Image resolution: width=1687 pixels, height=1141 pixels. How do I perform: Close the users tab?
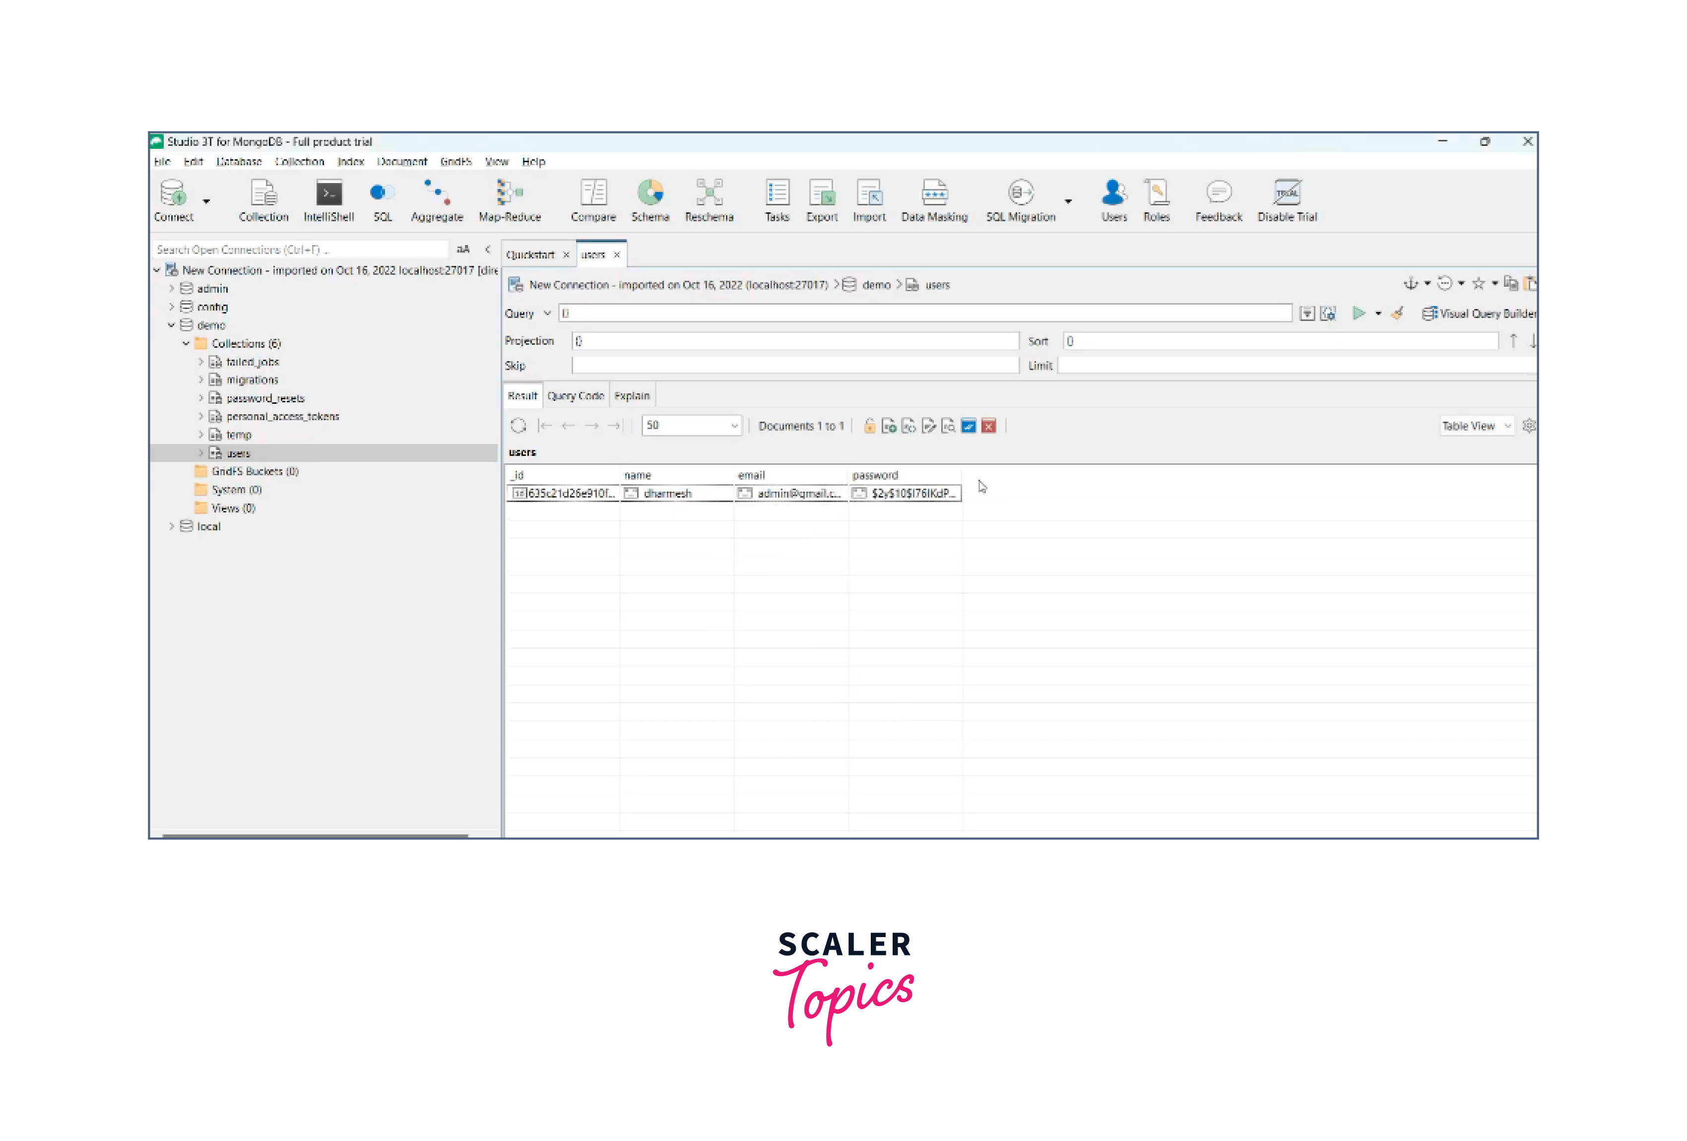pyautogui.click(x=617, y=255)
